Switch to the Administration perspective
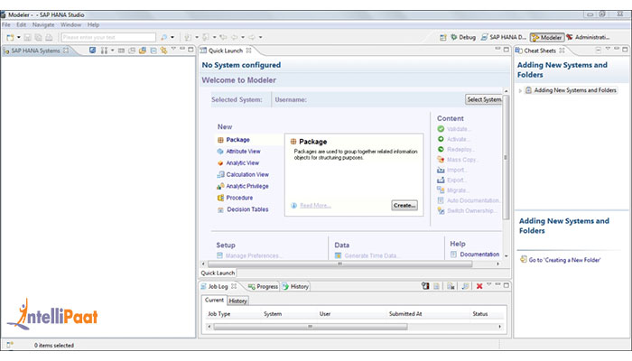 [x=588, y=37]
